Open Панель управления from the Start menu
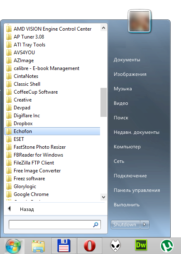181x254 pixels. [x=137, y=190]
